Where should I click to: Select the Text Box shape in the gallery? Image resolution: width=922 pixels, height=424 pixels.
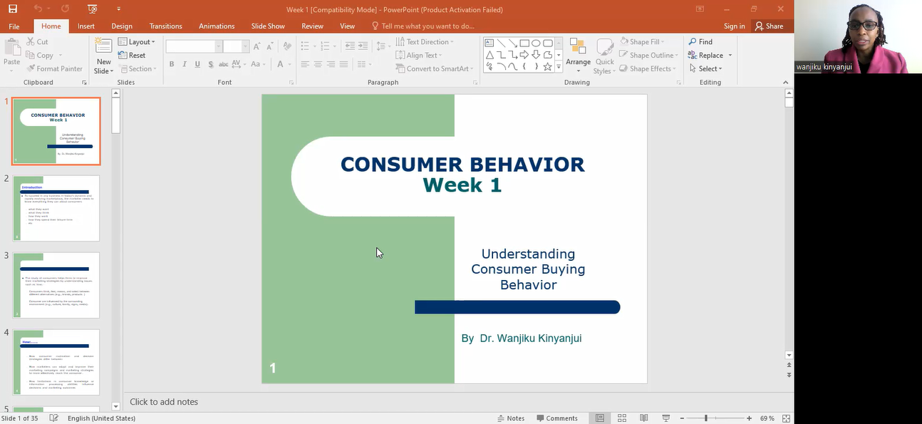point(490,43)
